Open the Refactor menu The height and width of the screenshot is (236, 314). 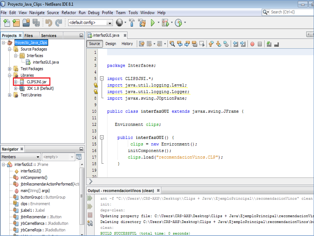pyautogui.click(x=68, y=13)
